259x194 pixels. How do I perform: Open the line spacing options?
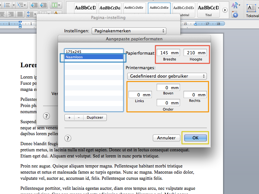coord(31,14)
